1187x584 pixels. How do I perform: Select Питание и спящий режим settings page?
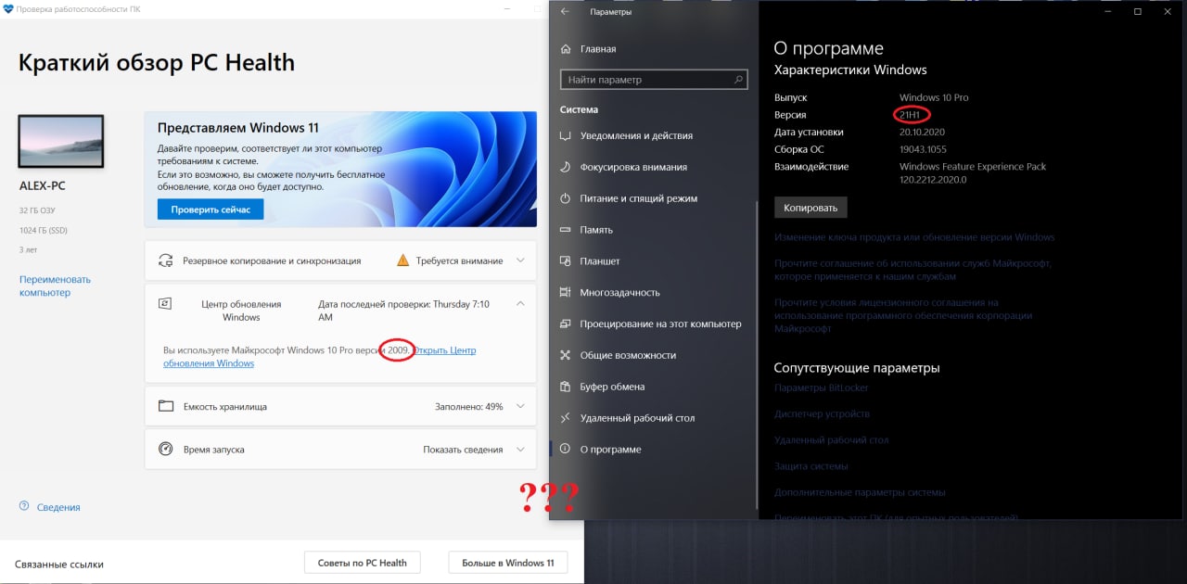pyautogui.click(x=654, y=198)
